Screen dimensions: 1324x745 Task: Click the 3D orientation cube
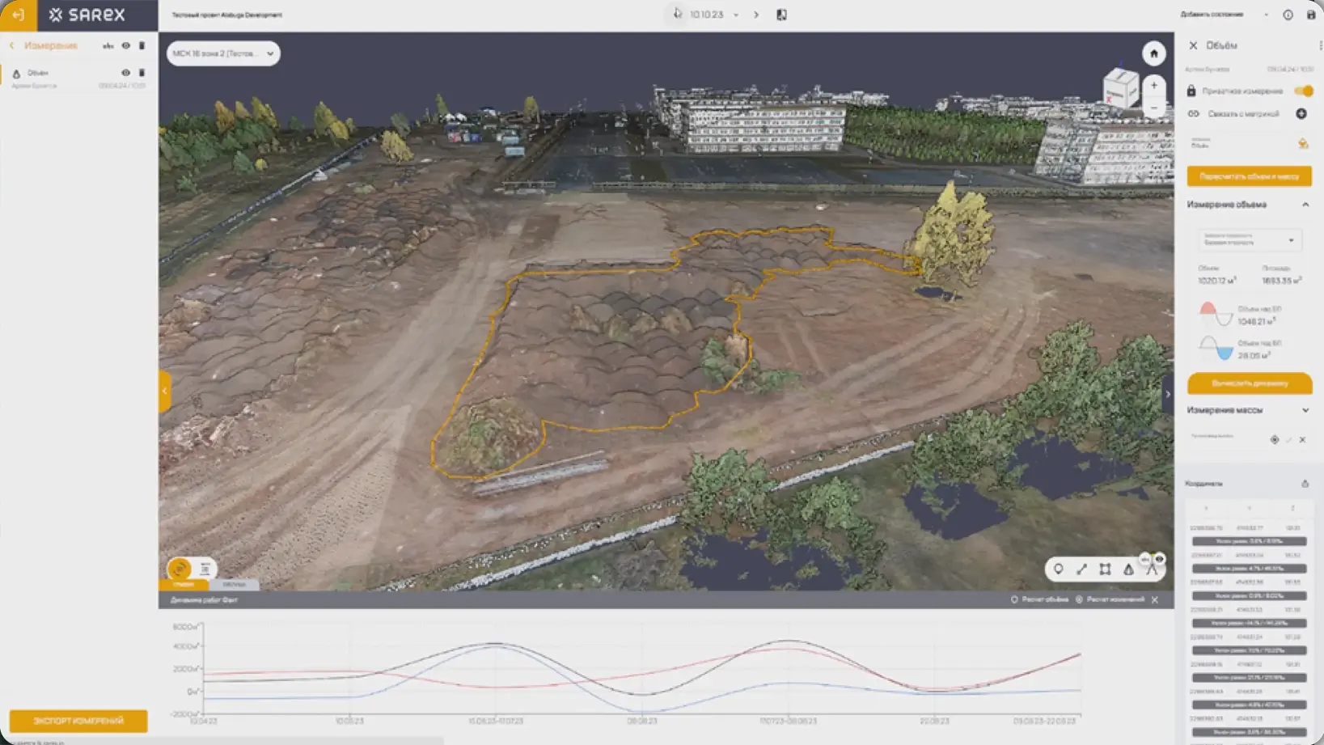point(1120,87)
